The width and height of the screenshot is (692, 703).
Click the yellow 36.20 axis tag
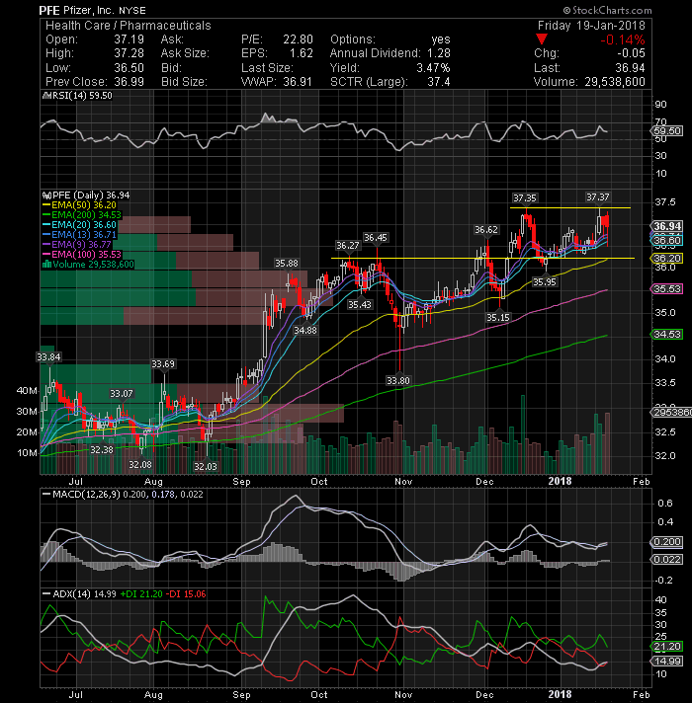667,259
